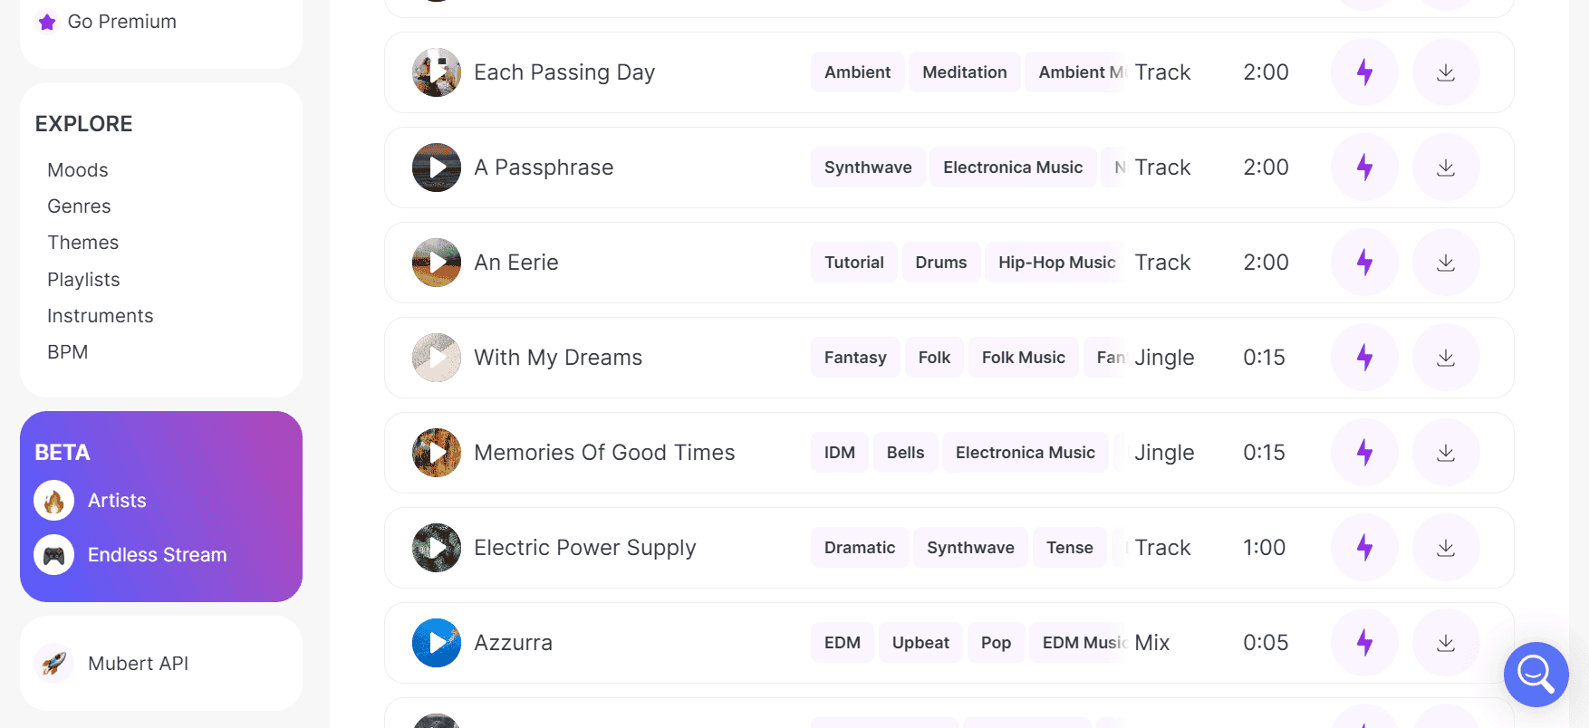Click the rocket icon beside Mubert API
The image size is (1589, 728).
click(53, 663)
